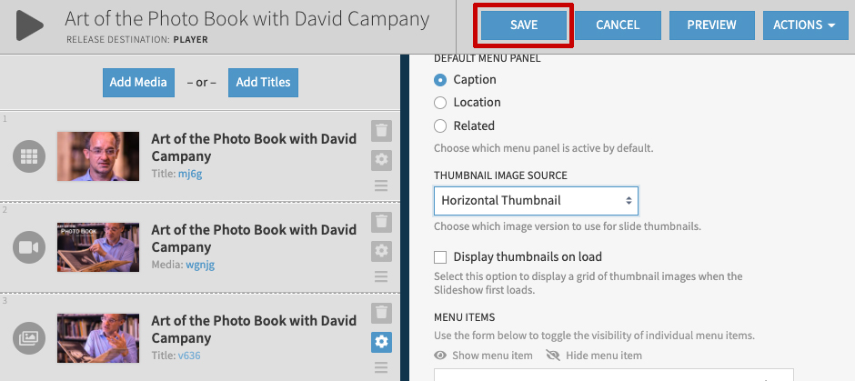Enable Display thumbnails on load checkbox
Image resolution: width=855 pixels, height=381 pixels.
441,257
